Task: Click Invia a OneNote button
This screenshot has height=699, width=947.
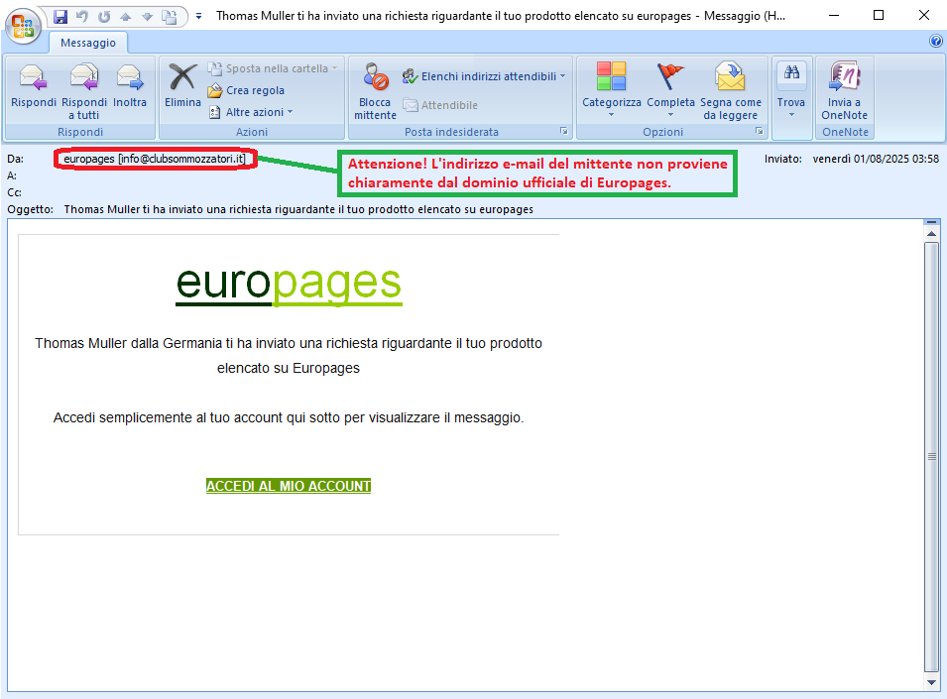Action: pyautogui.click(x=844, y=91)
